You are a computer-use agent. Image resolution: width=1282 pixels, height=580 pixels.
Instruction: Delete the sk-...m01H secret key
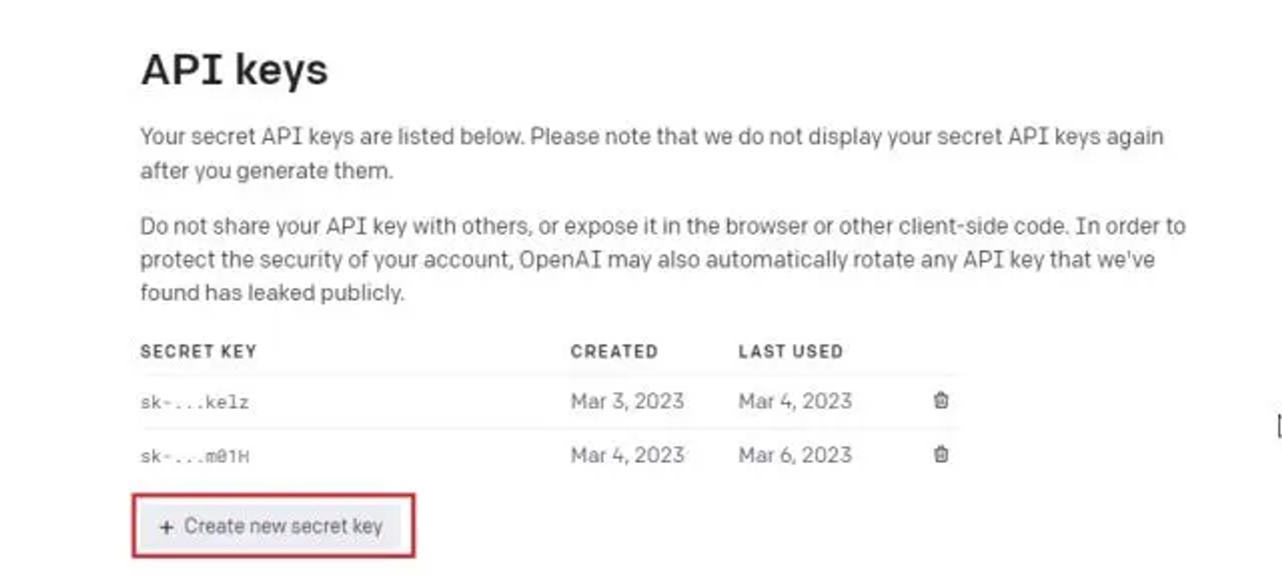tap(940, 455)
